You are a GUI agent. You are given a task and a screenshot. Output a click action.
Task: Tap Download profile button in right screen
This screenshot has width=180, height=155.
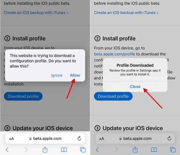(113, 96)
